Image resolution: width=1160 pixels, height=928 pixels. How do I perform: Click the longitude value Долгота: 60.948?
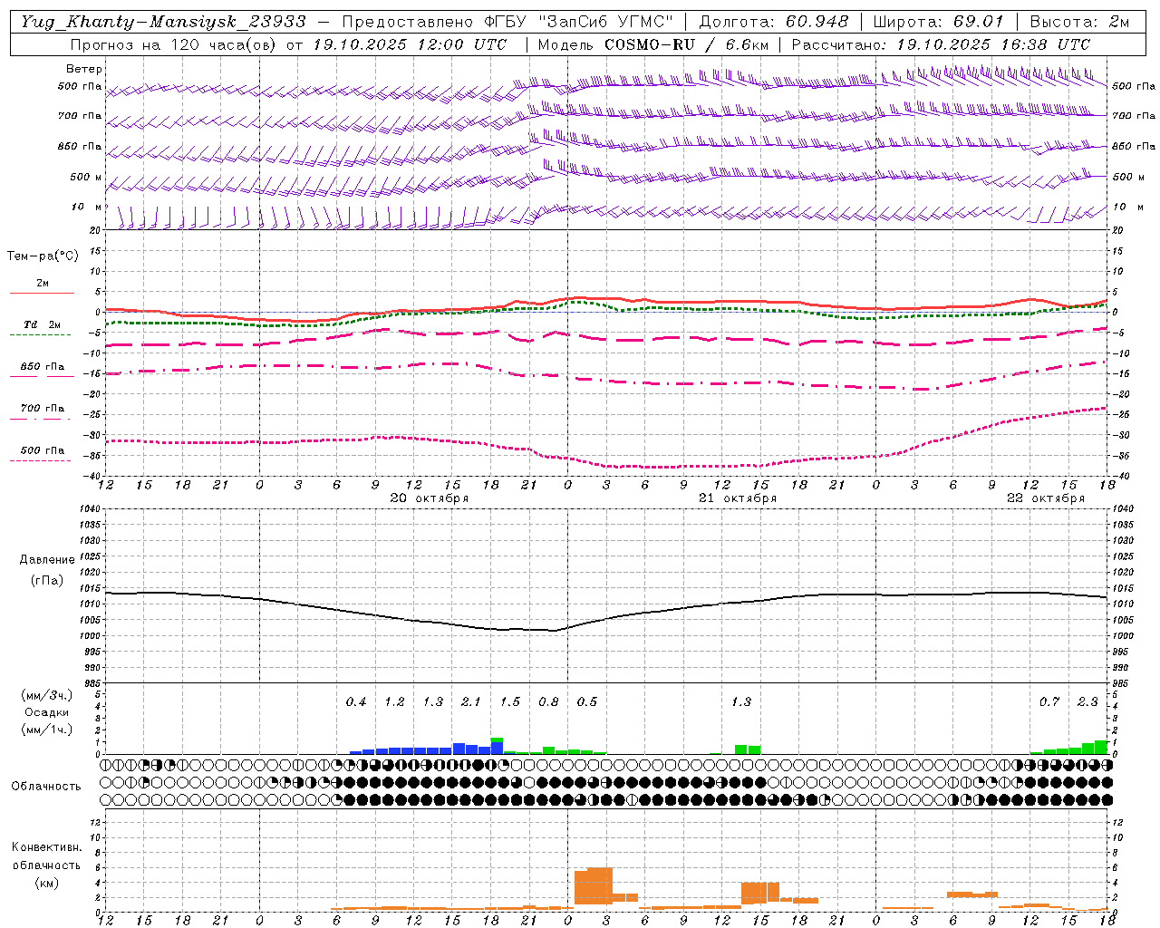click(x=774, y=21)
